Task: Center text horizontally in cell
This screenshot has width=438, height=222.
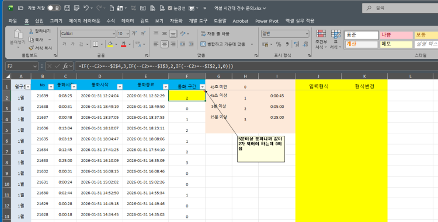Action: point(165,44)
